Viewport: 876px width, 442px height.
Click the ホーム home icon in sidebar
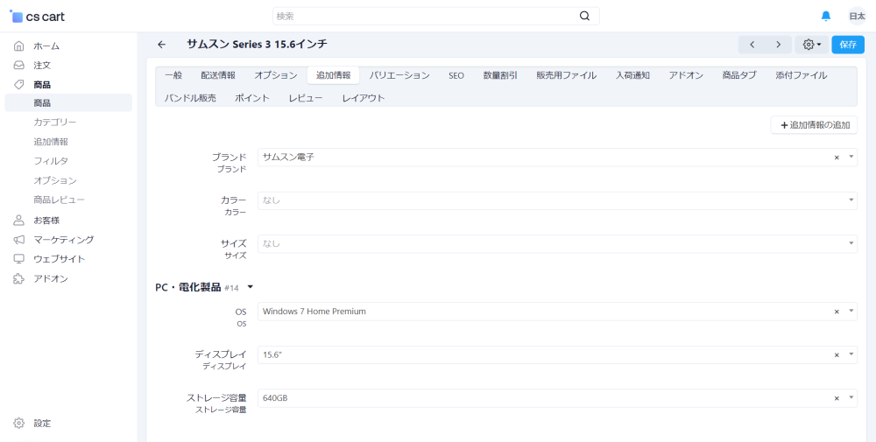pos(19,46)
